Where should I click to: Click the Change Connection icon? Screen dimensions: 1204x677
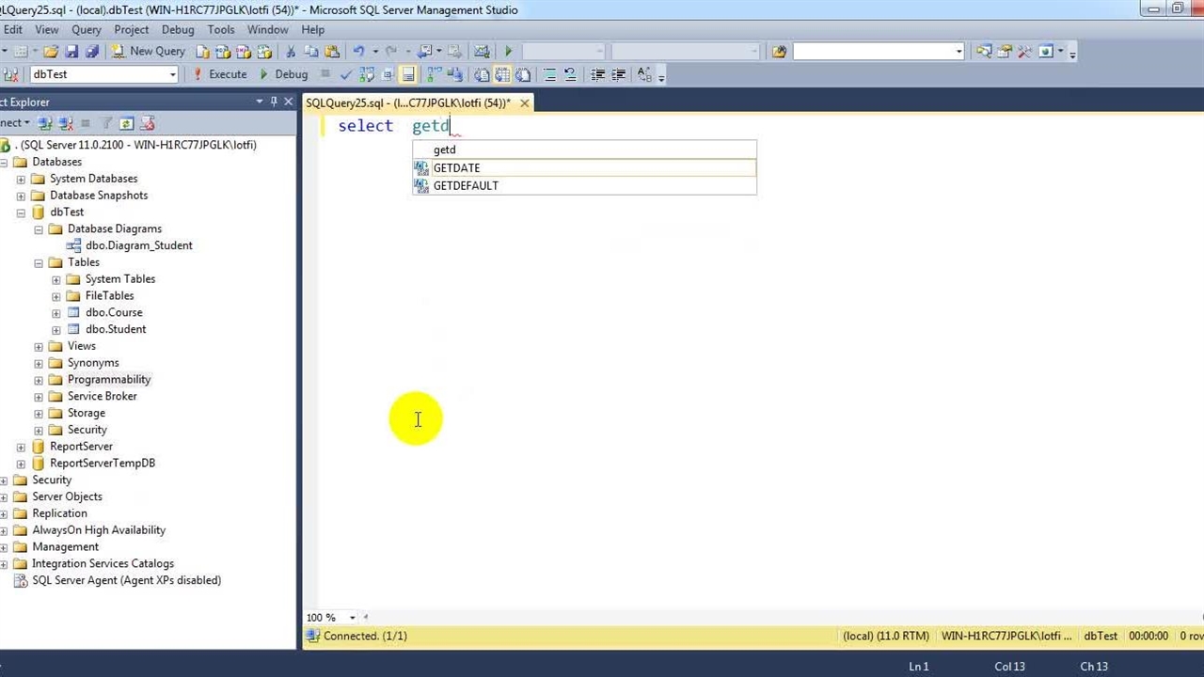coord(9,74)
